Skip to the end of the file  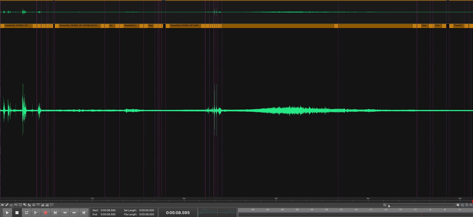(84, 213)
